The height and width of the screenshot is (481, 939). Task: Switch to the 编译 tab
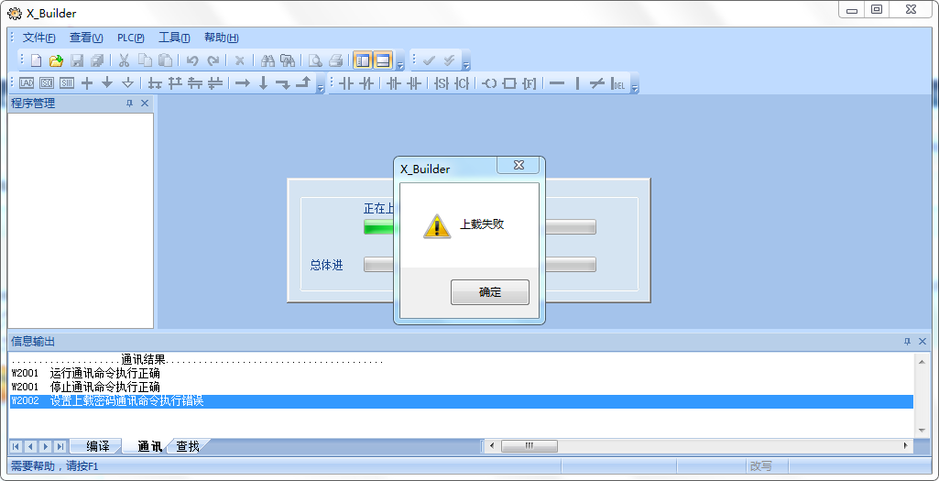(98, 446)
